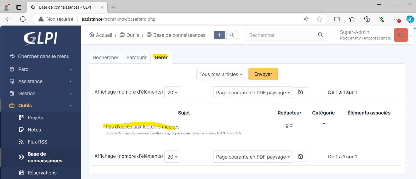Open the Copilot icon in browser toolbar
Viewport: 416px width, 179px height.
(x=410, y=19)
